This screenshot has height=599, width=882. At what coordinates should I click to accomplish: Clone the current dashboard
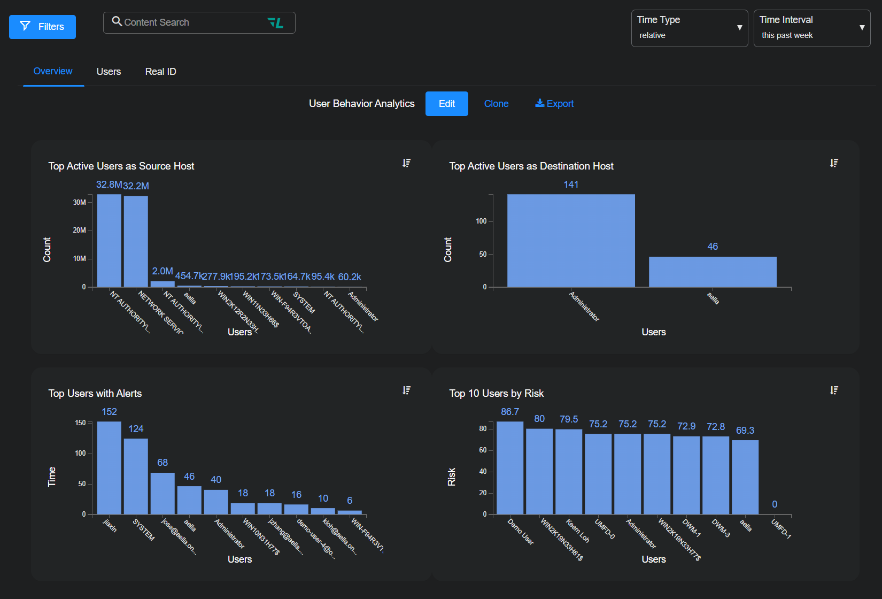[x=496, y=104]
